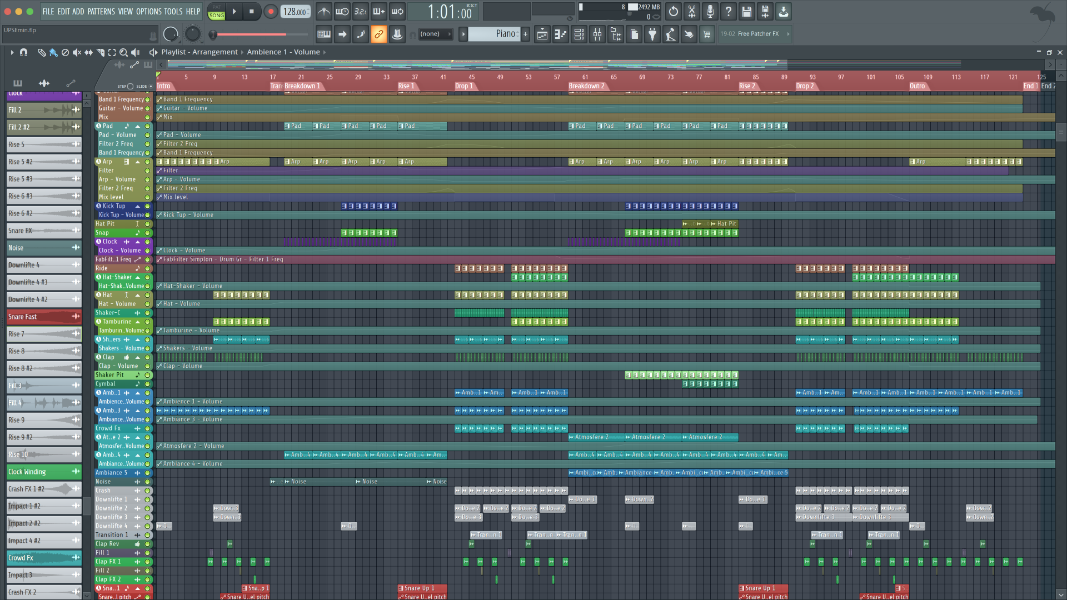The image size is (1067, 600).
Task: Select the Zoom magnifier tool in playlist
Action: (123, 52)
